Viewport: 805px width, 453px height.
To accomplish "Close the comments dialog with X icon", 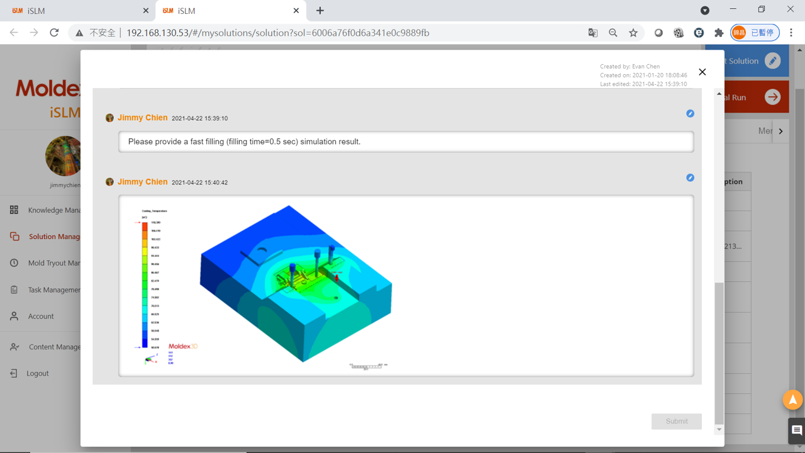I will 702,72.
